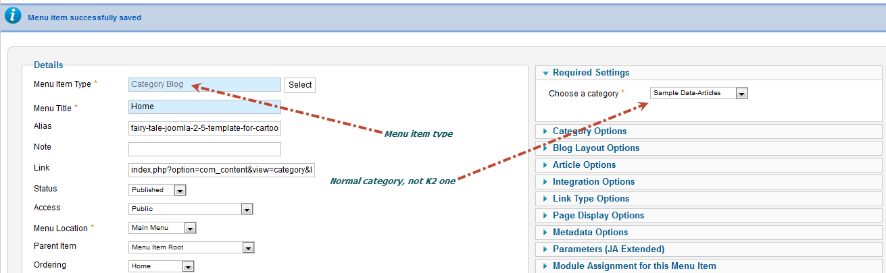Click the empty Note field

pos(204,149)
